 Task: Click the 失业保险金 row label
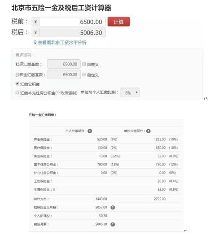(x=43, y=156)
